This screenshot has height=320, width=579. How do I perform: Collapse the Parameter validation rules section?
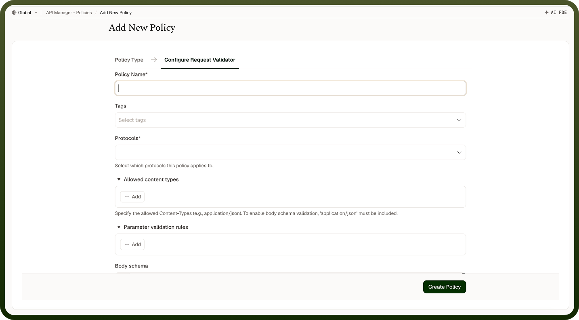pos(119,227)
